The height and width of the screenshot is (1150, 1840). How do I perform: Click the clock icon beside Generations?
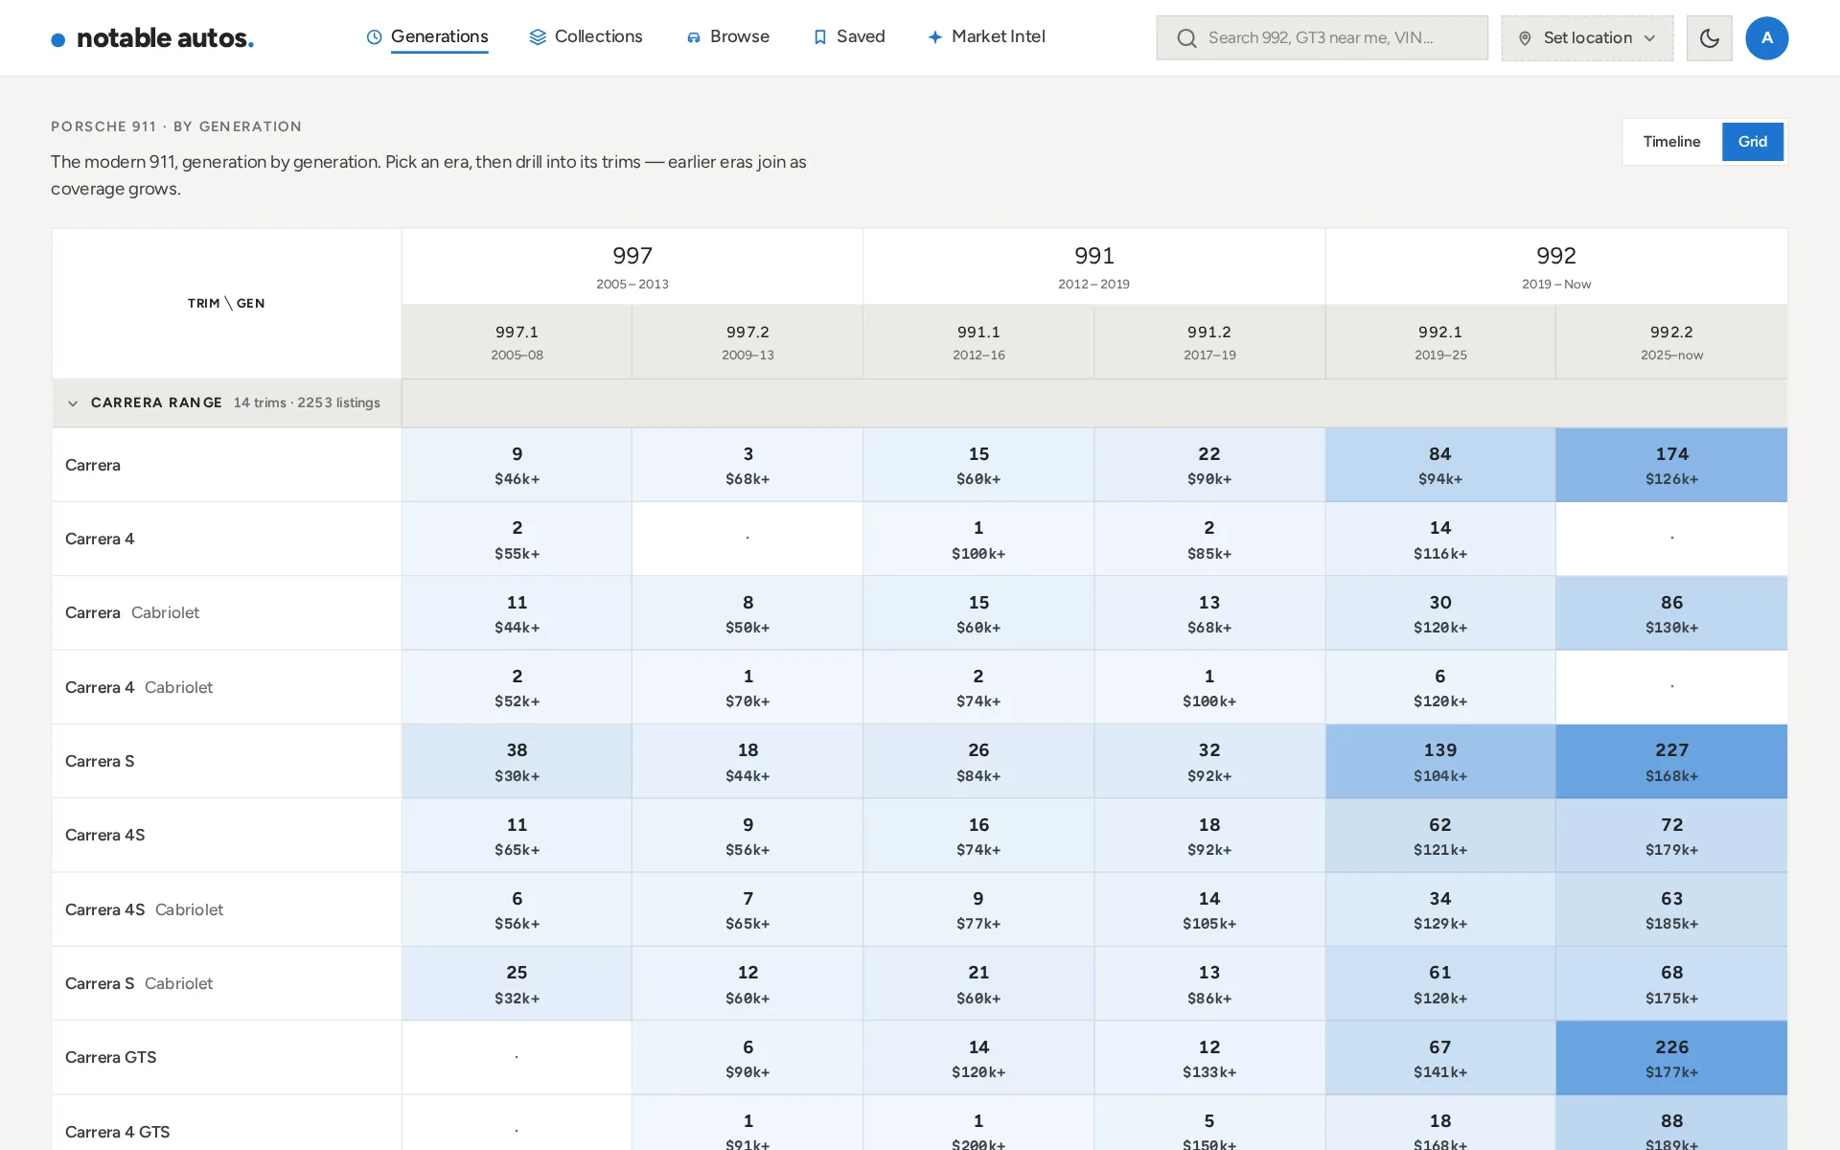coord(375,37)
